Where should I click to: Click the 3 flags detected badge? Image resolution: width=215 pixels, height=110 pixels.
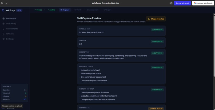click(156, 19)
